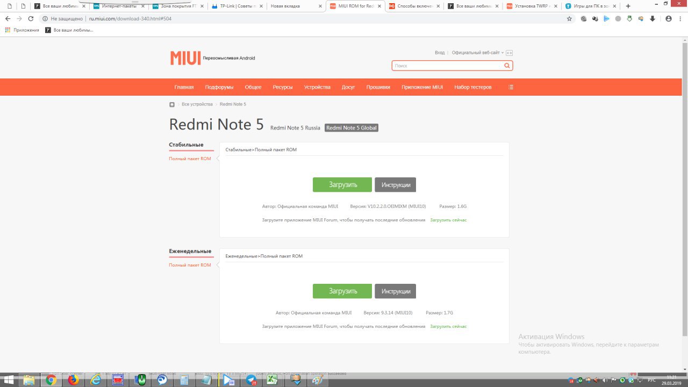Click the MIUI logo
This screenshot has height=387, width=688.
[185, 58]
